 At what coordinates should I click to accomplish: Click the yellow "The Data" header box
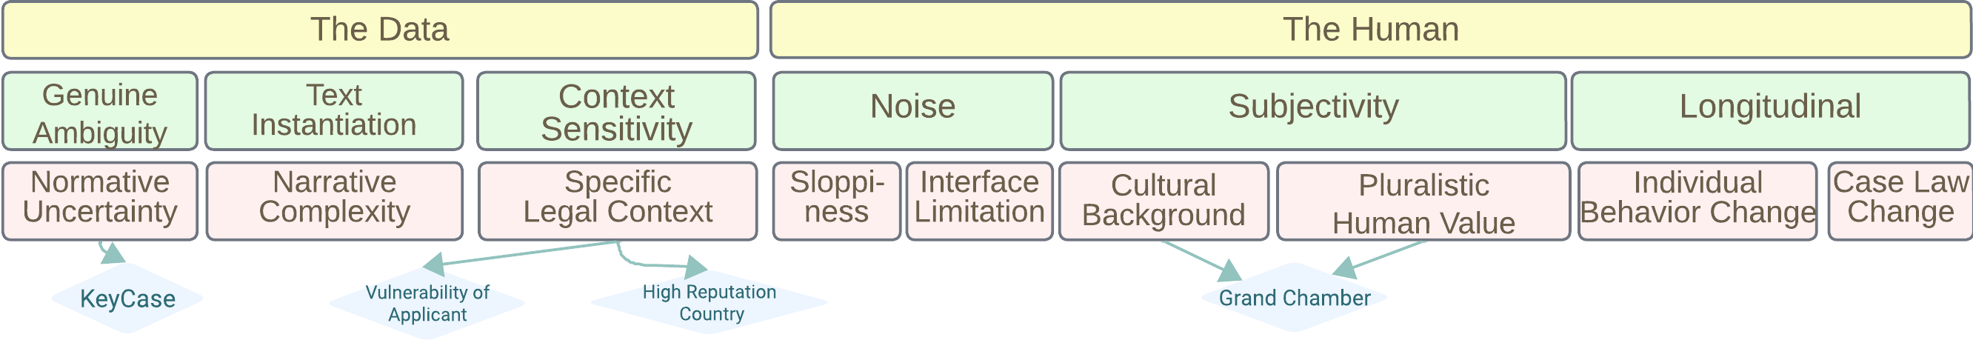[x=380, y=30]
